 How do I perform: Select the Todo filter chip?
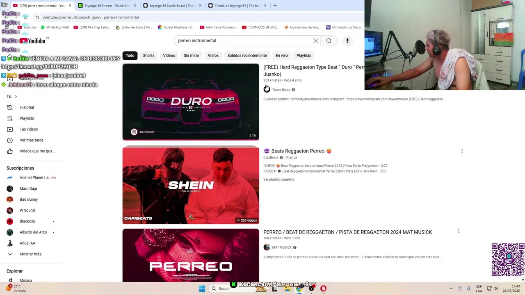pyautogui.click(x=130, y=55)
